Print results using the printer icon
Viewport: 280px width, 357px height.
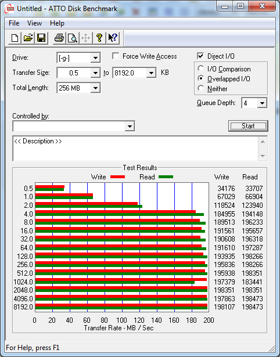[59, 38]
